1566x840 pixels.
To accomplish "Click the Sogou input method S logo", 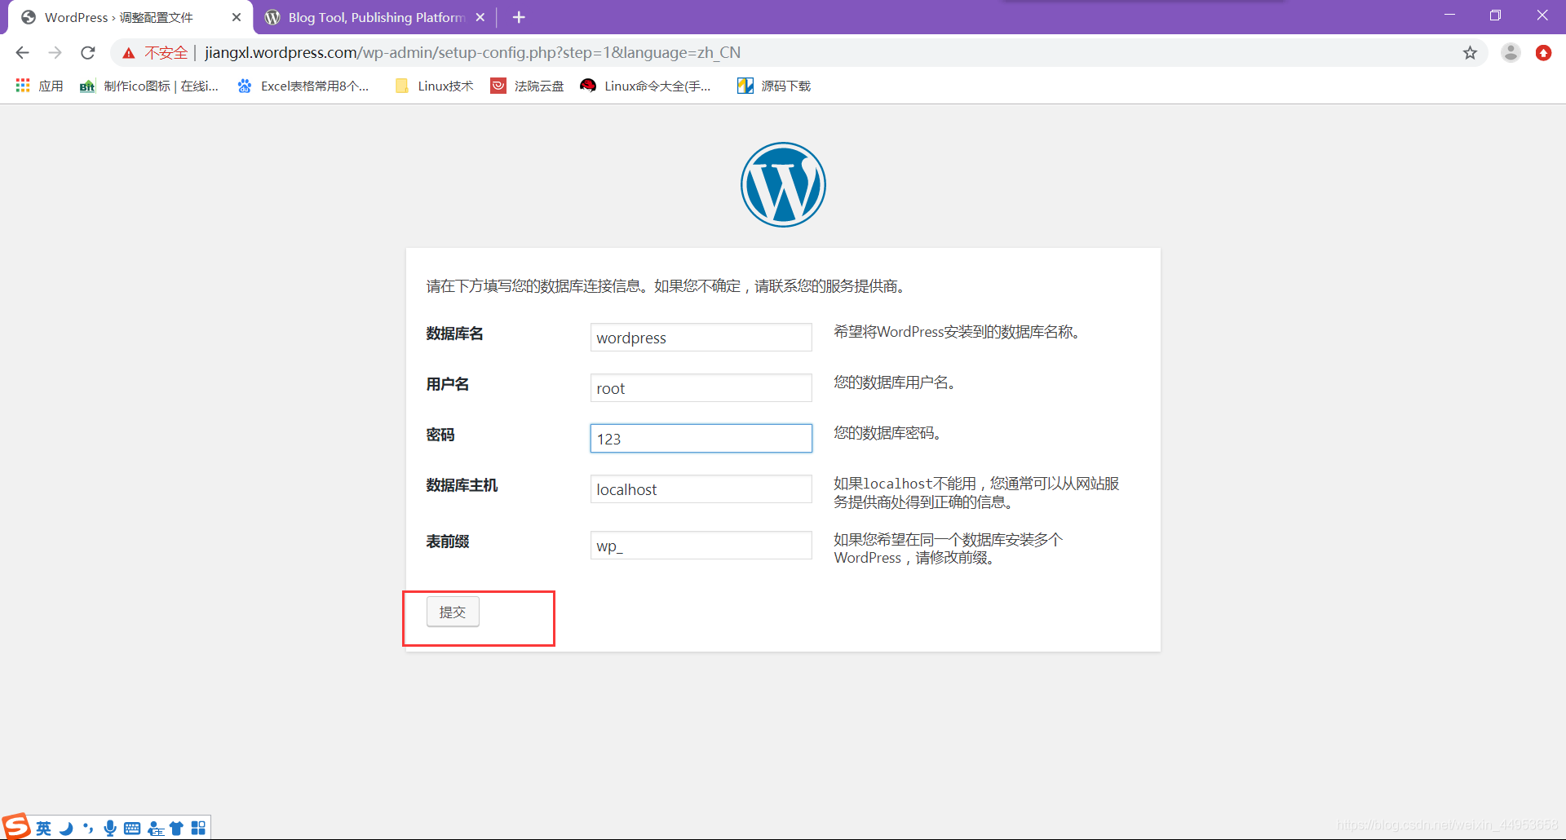I will pos(15,826).
